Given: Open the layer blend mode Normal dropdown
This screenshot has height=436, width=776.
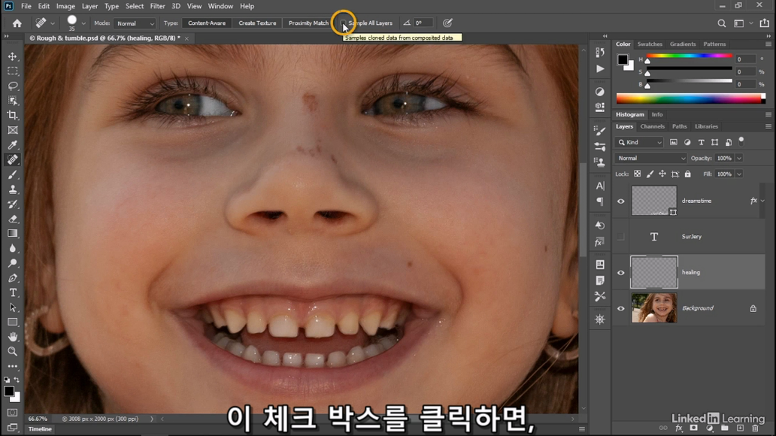Looking at the screenshot, I should coord(651,158).
